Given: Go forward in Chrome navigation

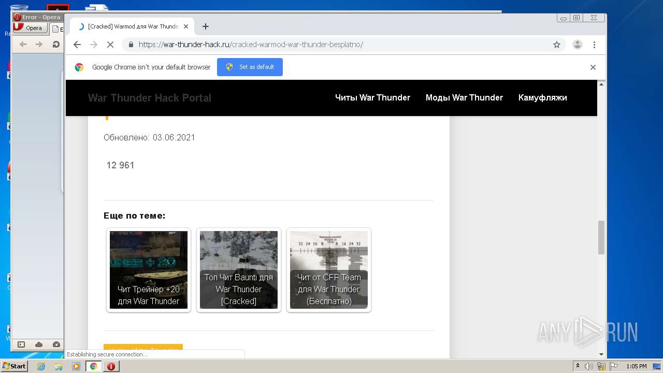Looking at the screenshot, I should (x=94, y=45).
